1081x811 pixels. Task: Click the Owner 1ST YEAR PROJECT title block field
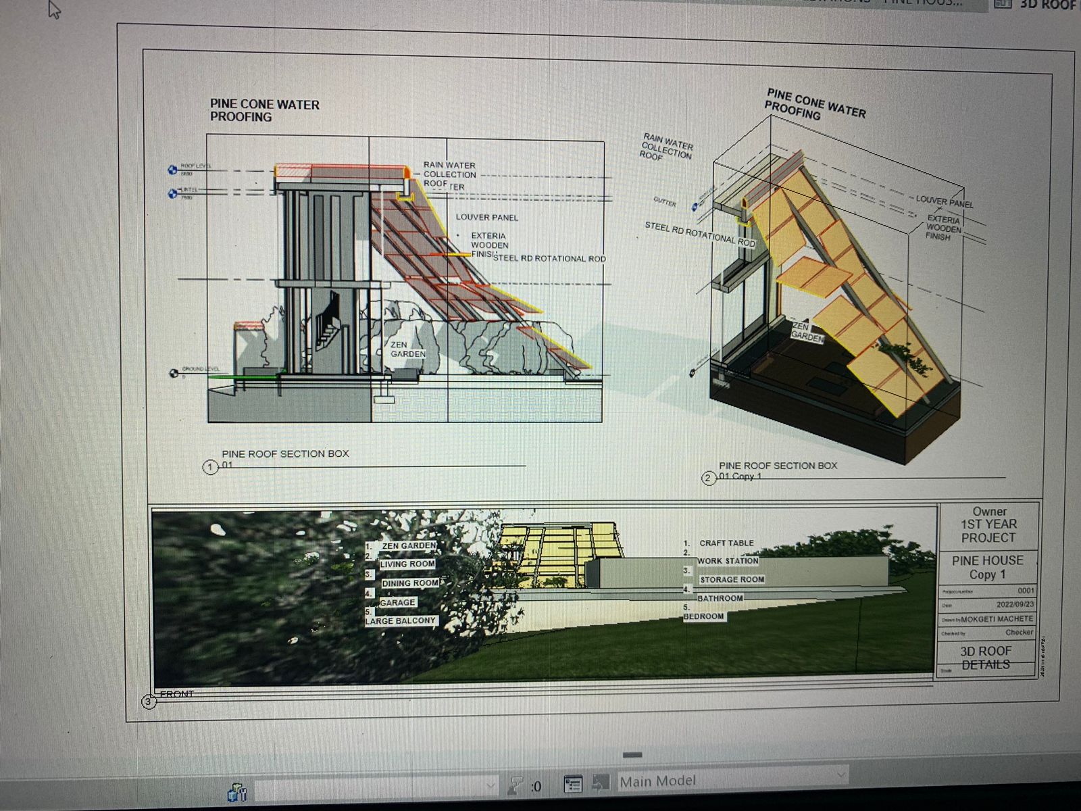[x=988, y=525]
